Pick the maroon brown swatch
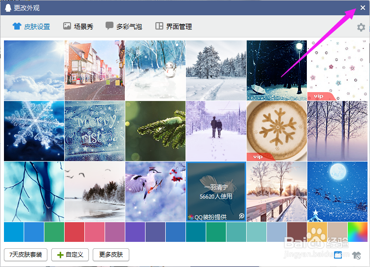The height and width of the screenshot is (267, 370). coord(297,232)
